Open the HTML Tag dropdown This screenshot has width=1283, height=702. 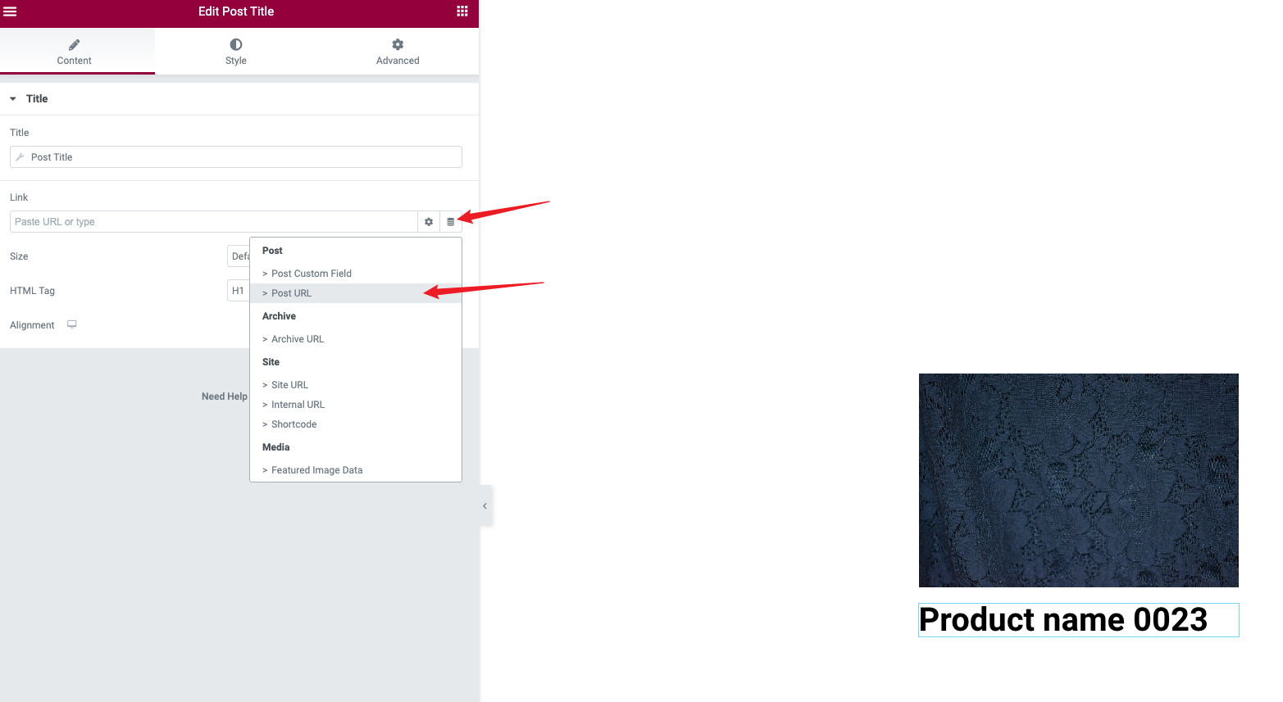239,291
